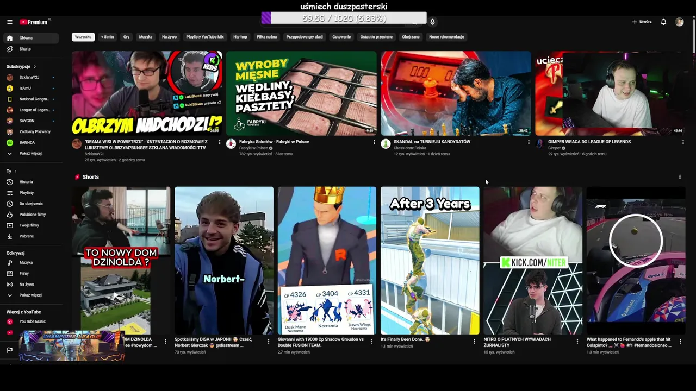Select Przygodowe gry akcji chip
This screenshot has height=391, width=696.
click(304, 37)
